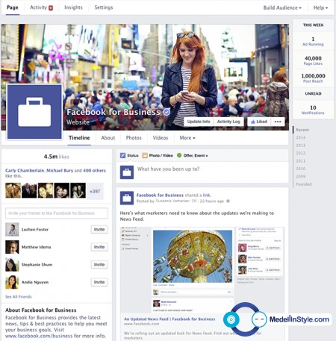Viewport: 336px width, 341px height.
Task: Click the 40,000 Page Likes stat
Action: click(x=313, y=60)
